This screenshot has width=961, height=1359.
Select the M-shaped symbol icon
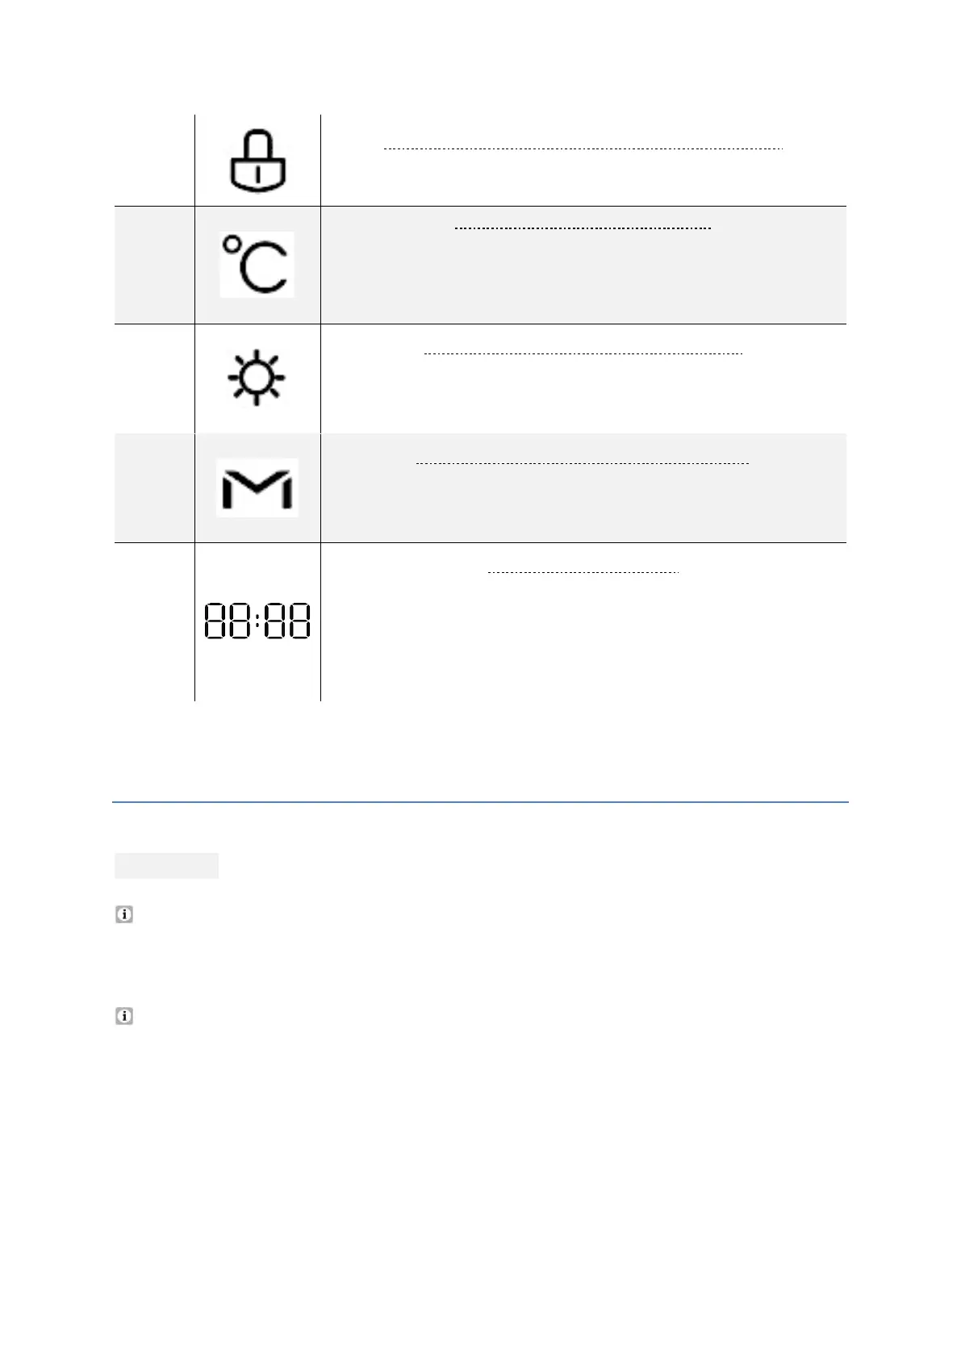[257, 487]
